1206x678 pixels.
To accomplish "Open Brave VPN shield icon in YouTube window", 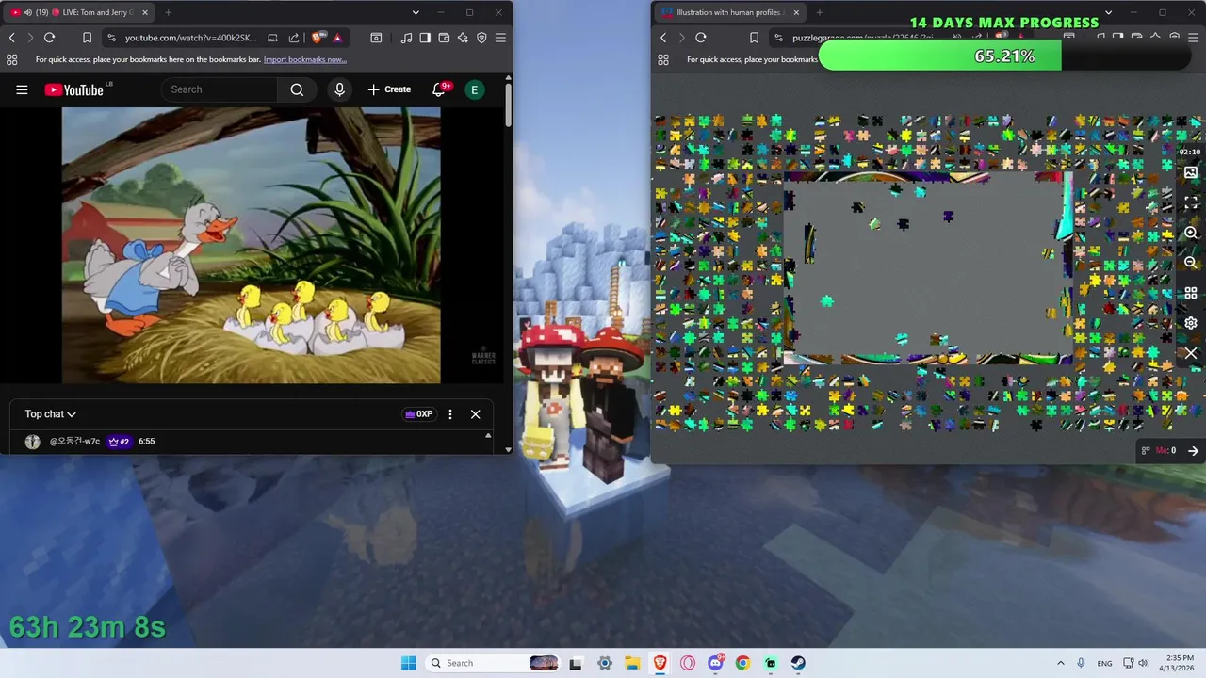I will (x=481, y=38).
